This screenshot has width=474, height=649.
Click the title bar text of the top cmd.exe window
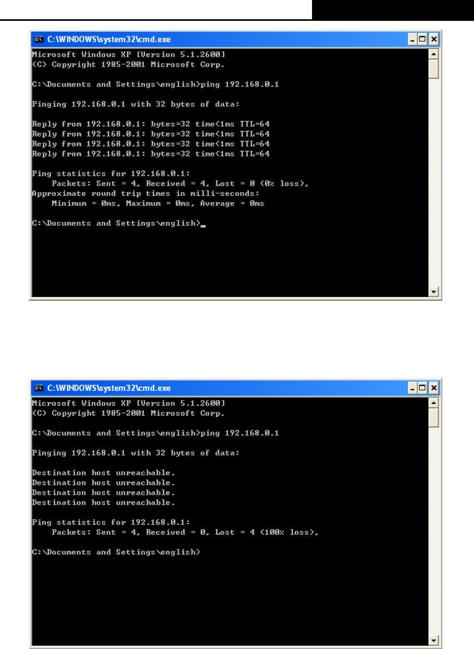coord(109,39)
